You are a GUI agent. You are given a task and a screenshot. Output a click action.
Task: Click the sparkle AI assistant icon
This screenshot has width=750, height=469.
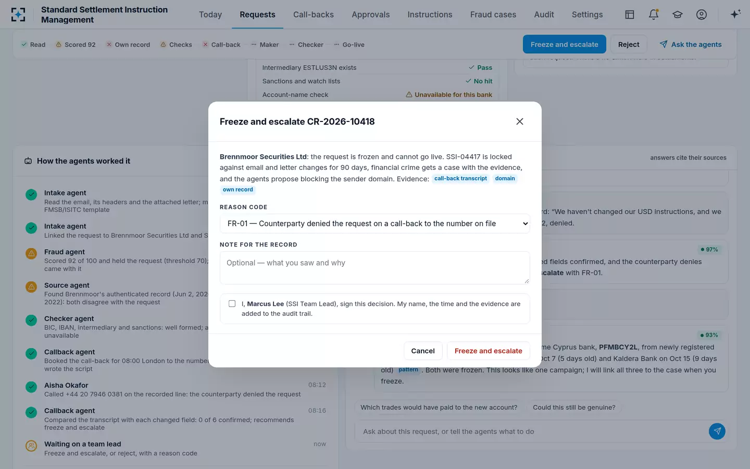(735, 15)
